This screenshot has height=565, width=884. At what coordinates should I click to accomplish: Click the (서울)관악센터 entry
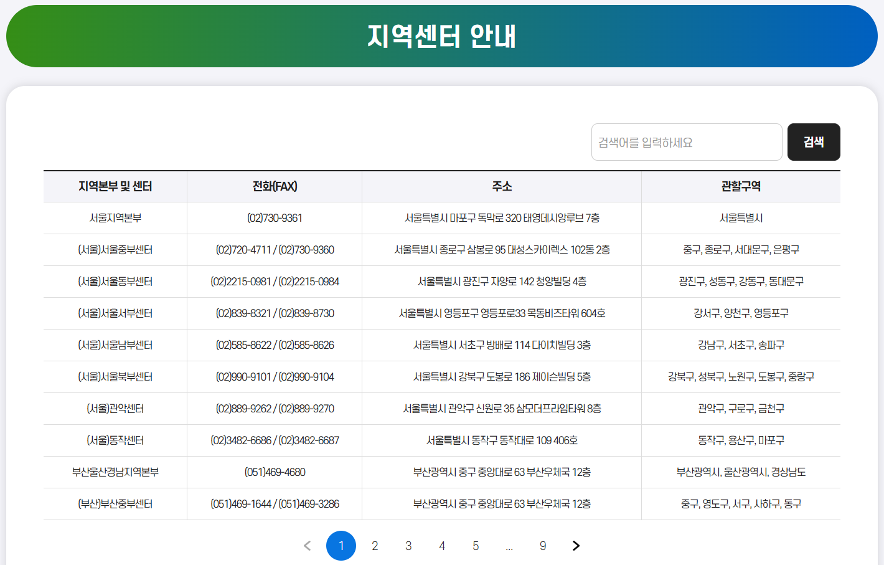tap(115, 408)
